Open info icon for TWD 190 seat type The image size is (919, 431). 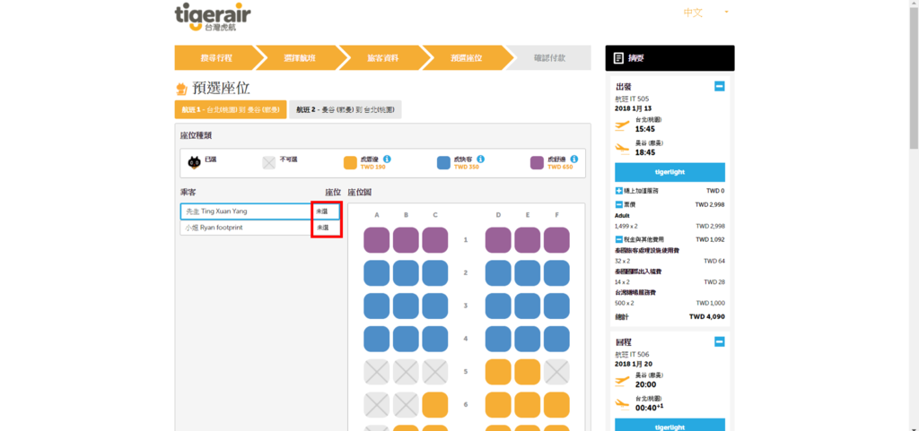[x=388, y=159]
